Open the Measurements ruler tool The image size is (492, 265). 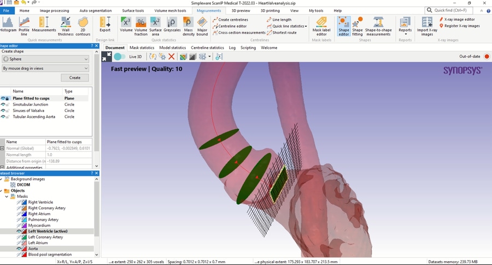click(x=44, y=25)
